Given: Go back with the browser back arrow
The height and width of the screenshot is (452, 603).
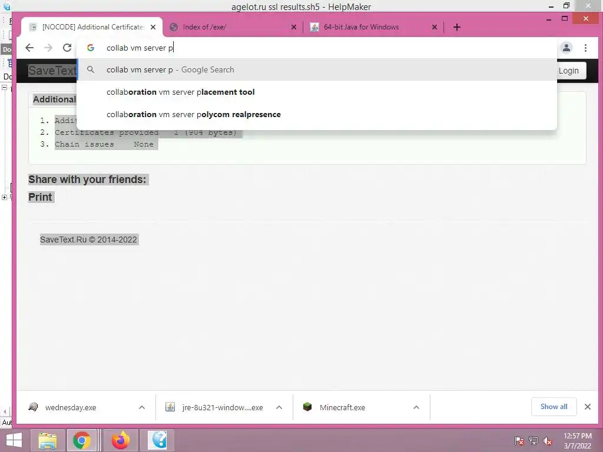Looking at the screenshot, I should pyautogui.click(x=29, y=48).
